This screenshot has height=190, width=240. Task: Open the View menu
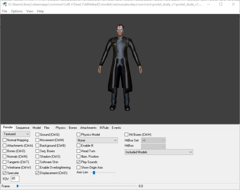click(29, 11)
